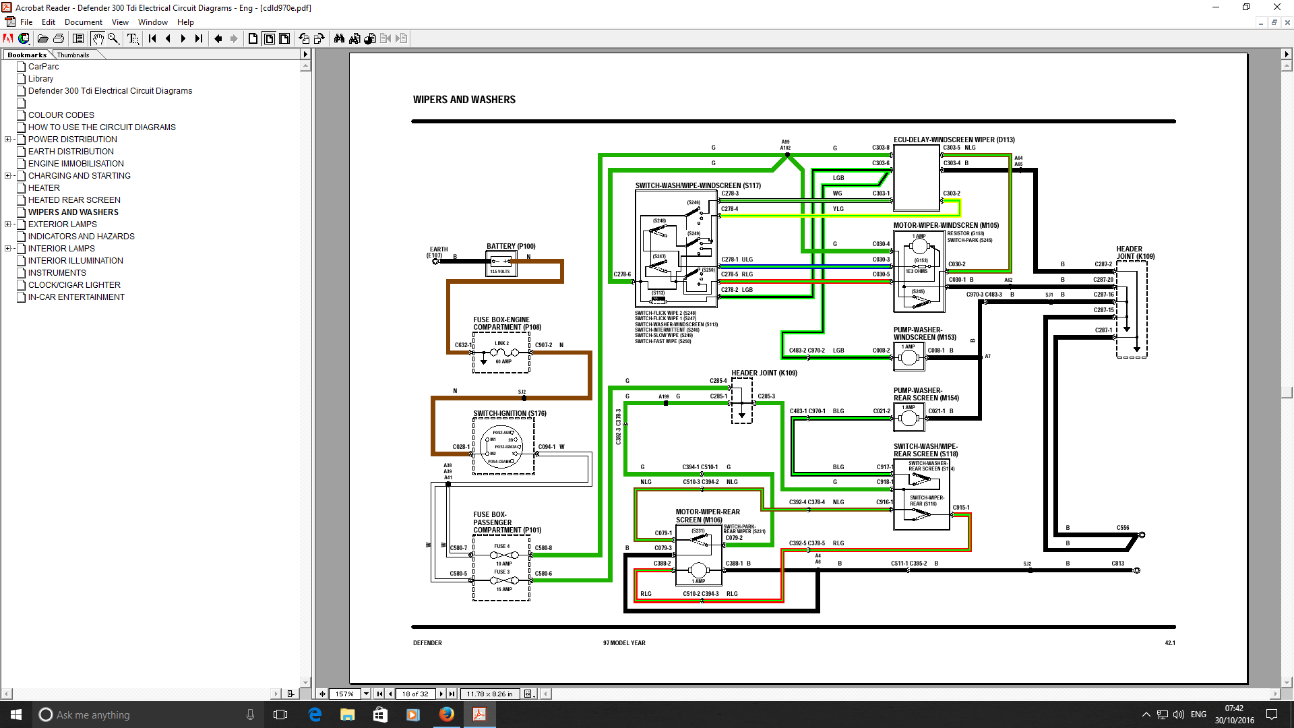Open a file with the Open folder icon
The width and height of the screenshot is (1294, 728).
pos(42,38)
